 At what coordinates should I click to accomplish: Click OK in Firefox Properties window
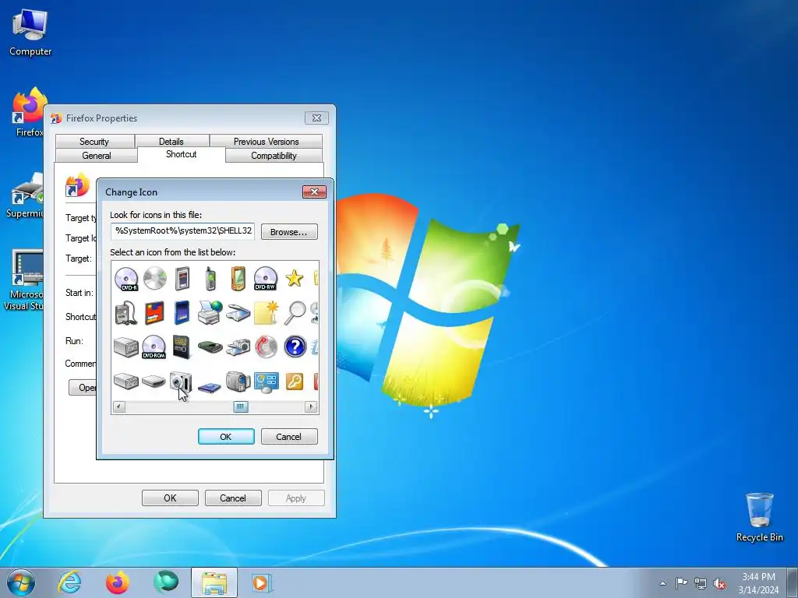(x=170, y=498)
